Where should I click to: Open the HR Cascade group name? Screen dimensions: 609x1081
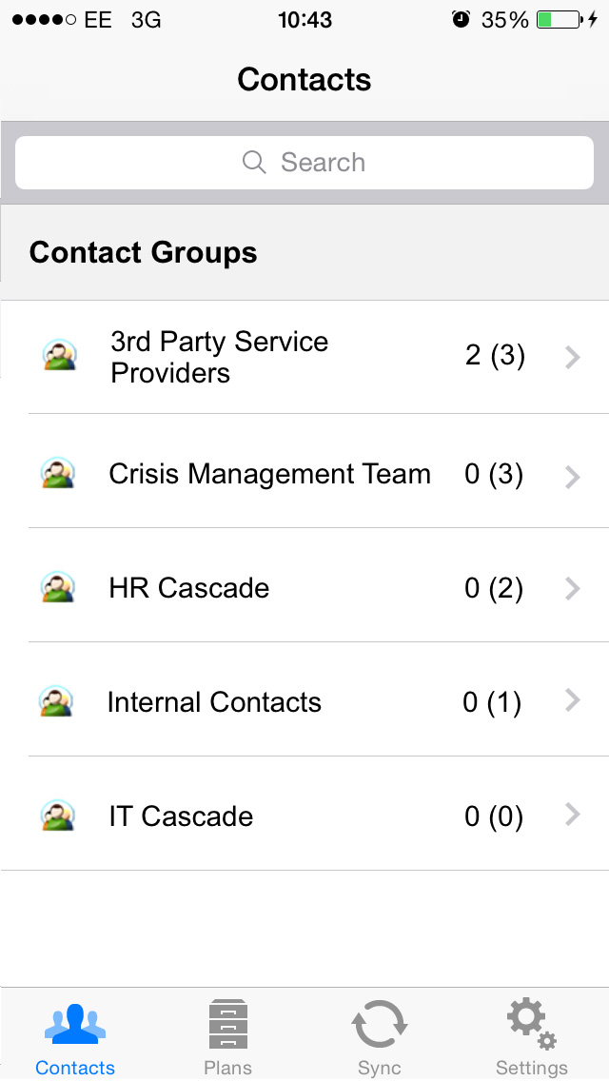point(188,588)
